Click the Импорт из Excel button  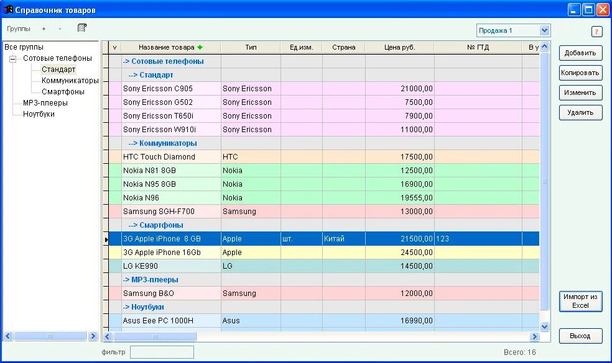580,301
